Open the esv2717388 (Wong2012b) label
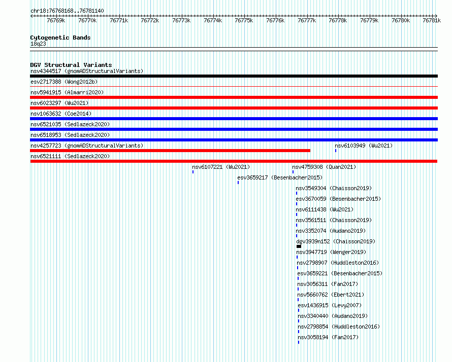The image size is (452, 362). tap(64, 82)
